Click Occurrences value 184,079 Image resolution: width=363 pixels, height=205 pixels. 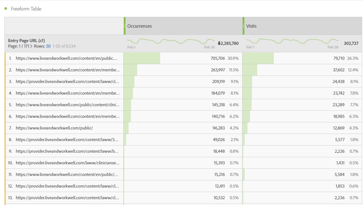218,93
